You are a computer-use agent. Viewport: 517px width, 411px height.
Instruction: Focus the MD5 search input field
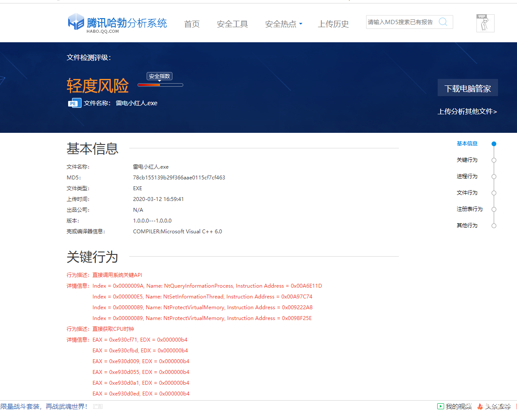(401, 22)
